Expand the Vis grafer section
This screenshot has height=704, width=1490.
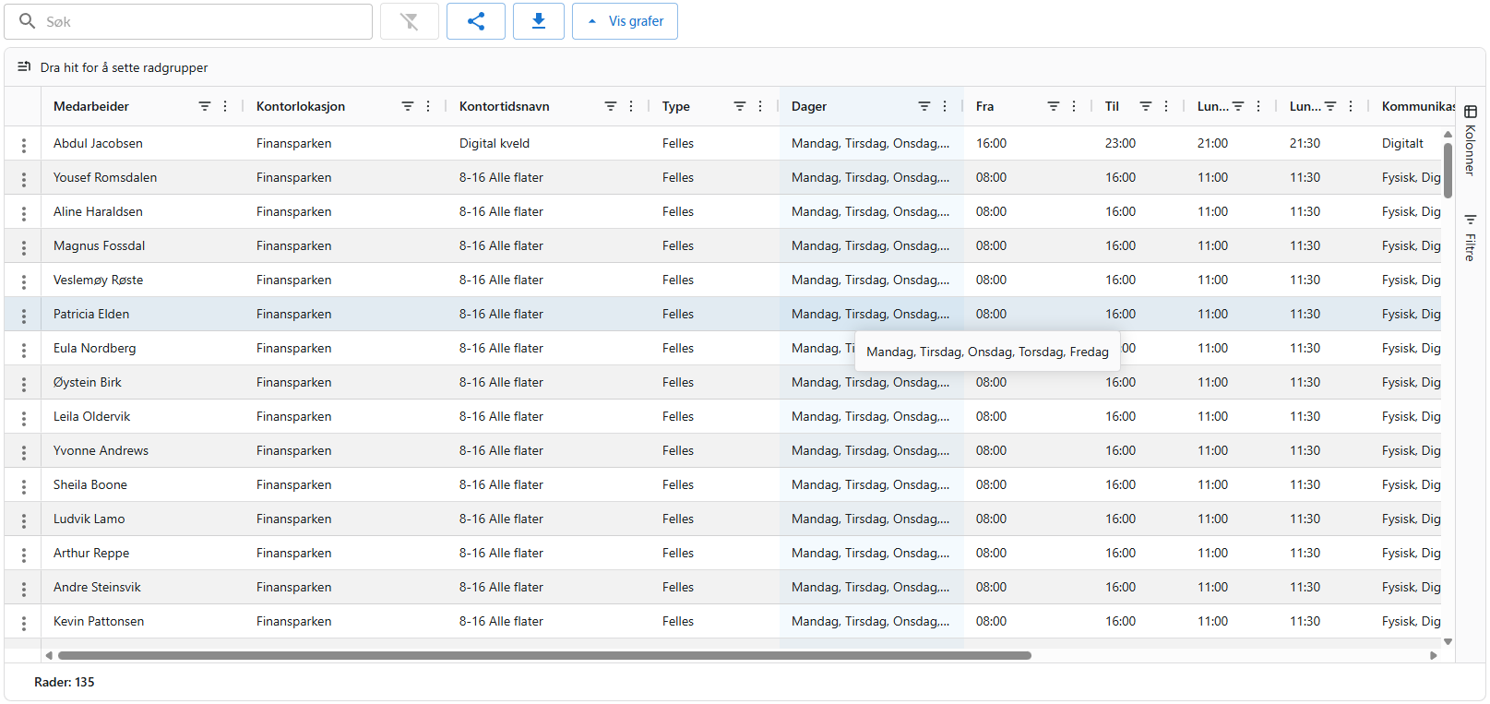pos(626,21)
